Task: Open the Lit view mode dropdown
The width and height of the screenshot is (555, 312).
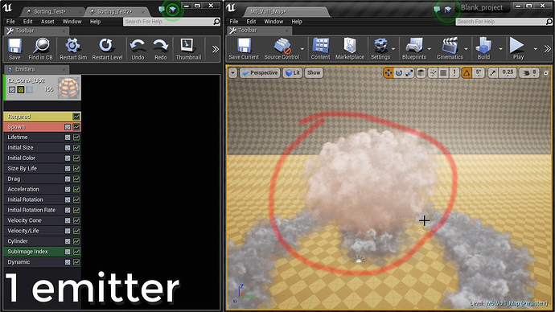Action: tap(292, 73)
